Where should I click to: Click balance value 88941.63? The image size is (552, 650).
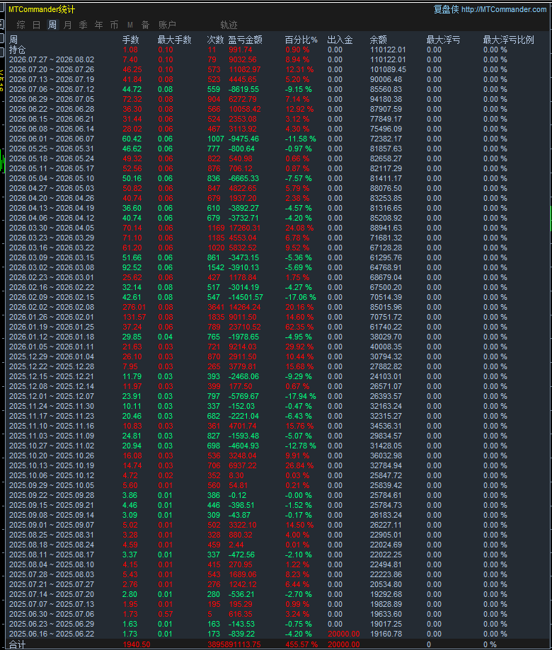point(386,228)
